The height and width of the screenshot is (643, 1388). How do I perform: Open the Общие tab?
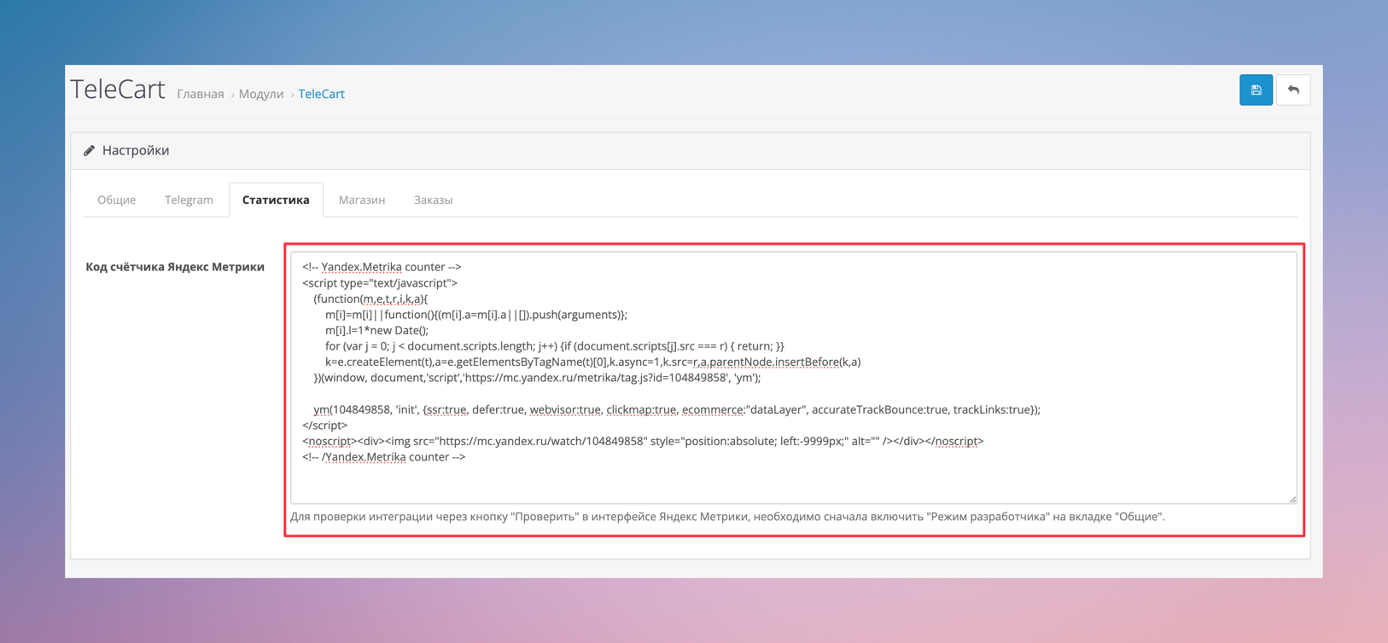tap(116, 200)
